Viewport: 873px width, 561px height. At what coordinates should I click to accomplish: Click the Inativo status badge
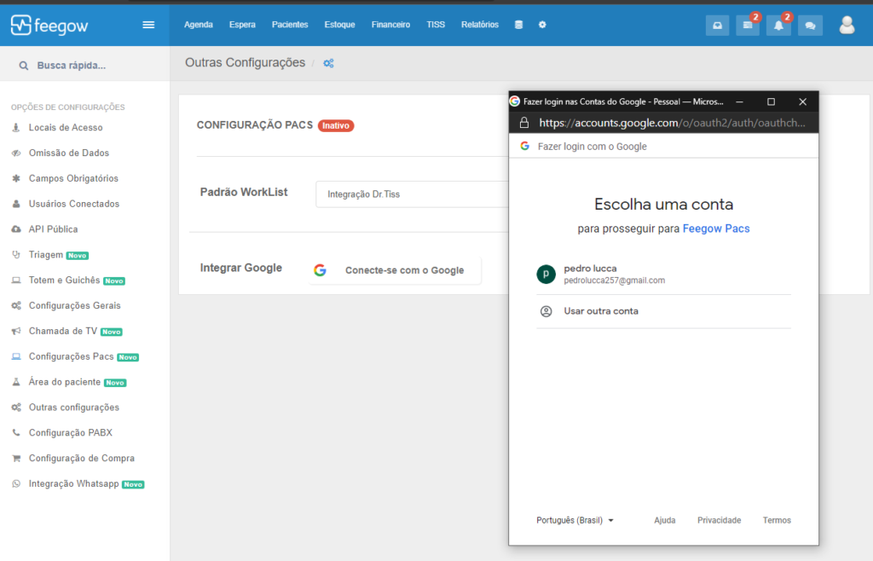336,126
